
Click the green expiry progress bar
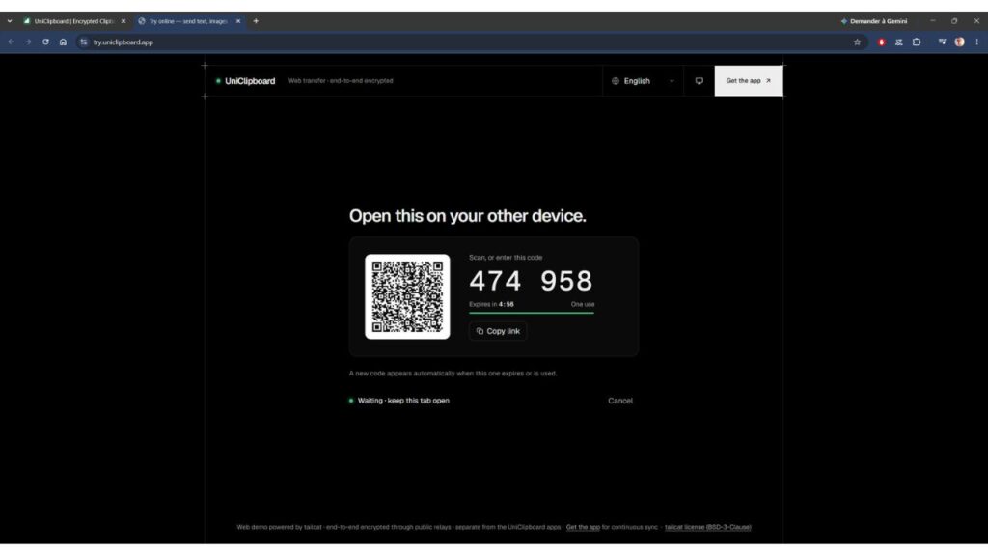532,313
